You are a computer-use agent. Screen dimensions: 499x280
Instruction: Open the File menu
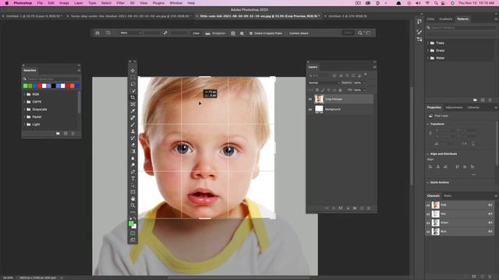coord(40,3)
